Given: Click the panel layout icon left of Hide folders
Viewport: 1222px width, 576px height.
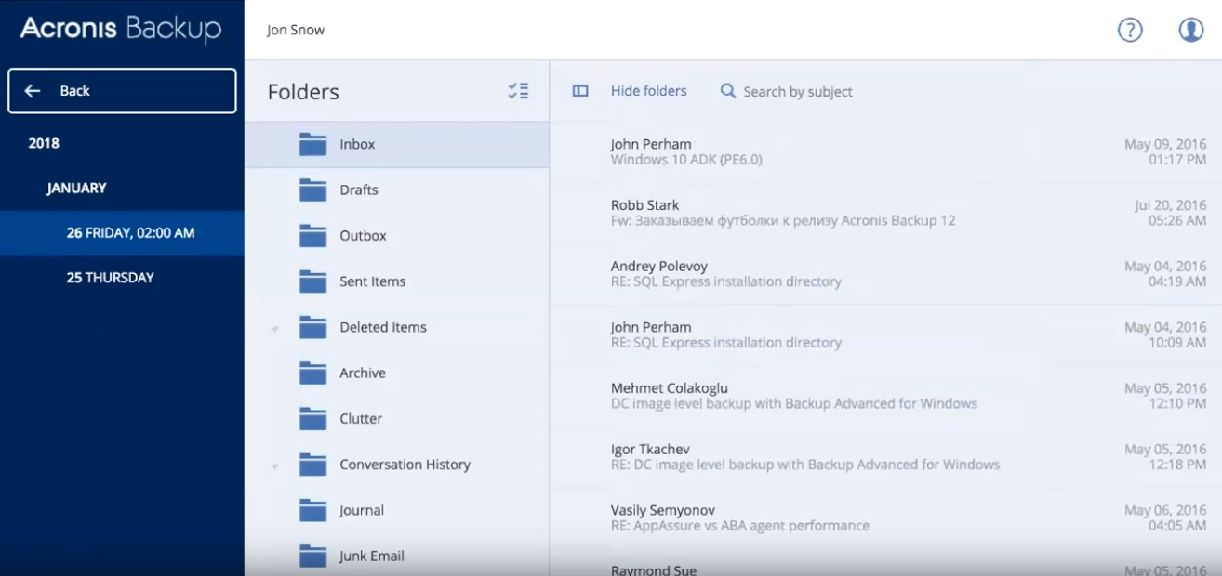Looking at the screenshot, I should [x=580, y=91].
